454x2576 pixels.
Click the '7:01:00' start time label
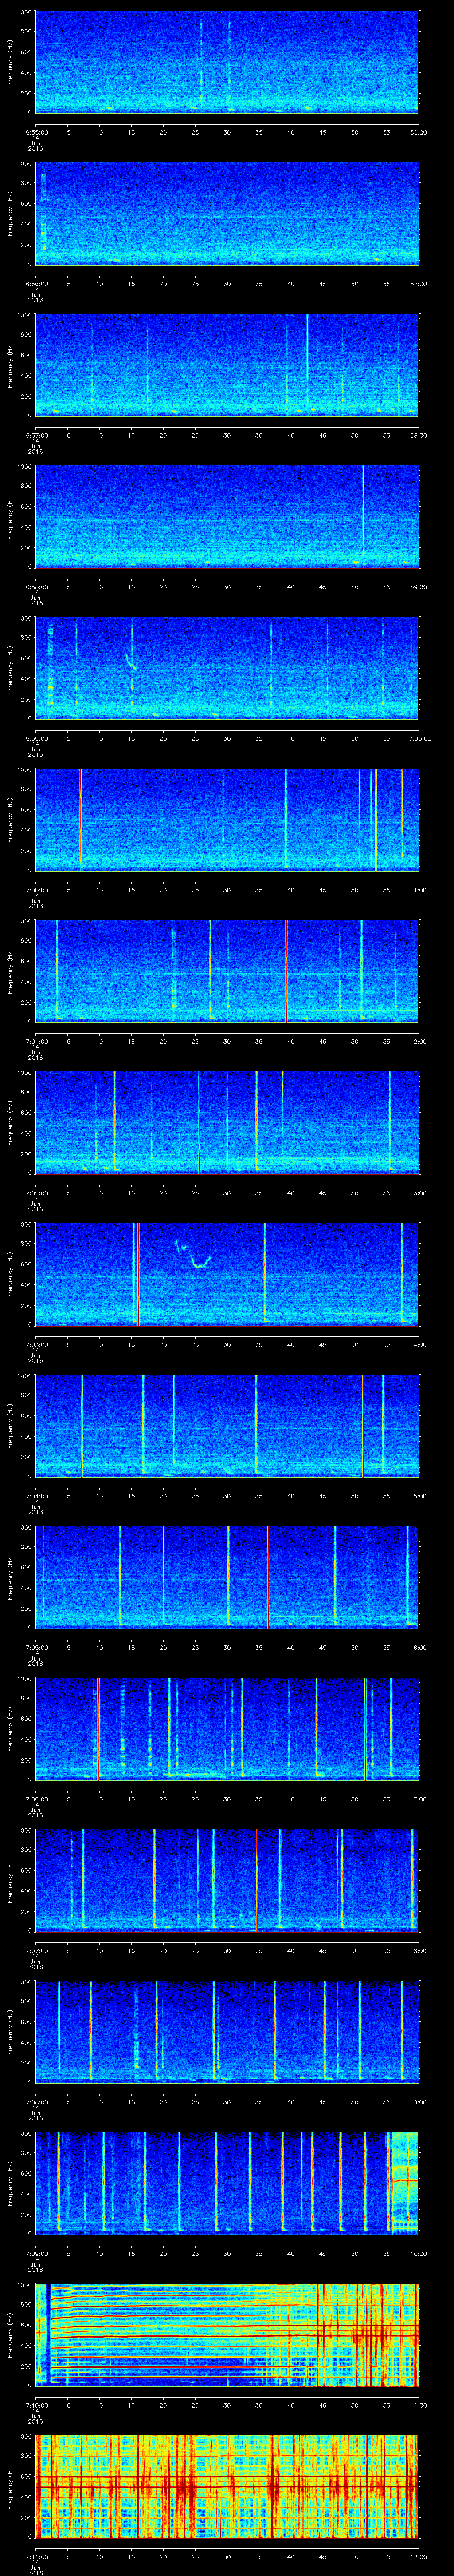[36, 1041]
